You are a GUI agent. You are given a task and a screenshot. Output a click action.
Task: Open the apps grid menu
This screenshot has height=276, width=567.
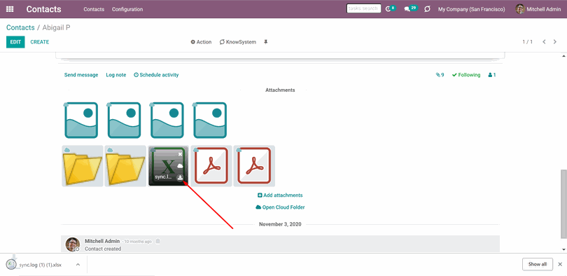pos(10,9)
